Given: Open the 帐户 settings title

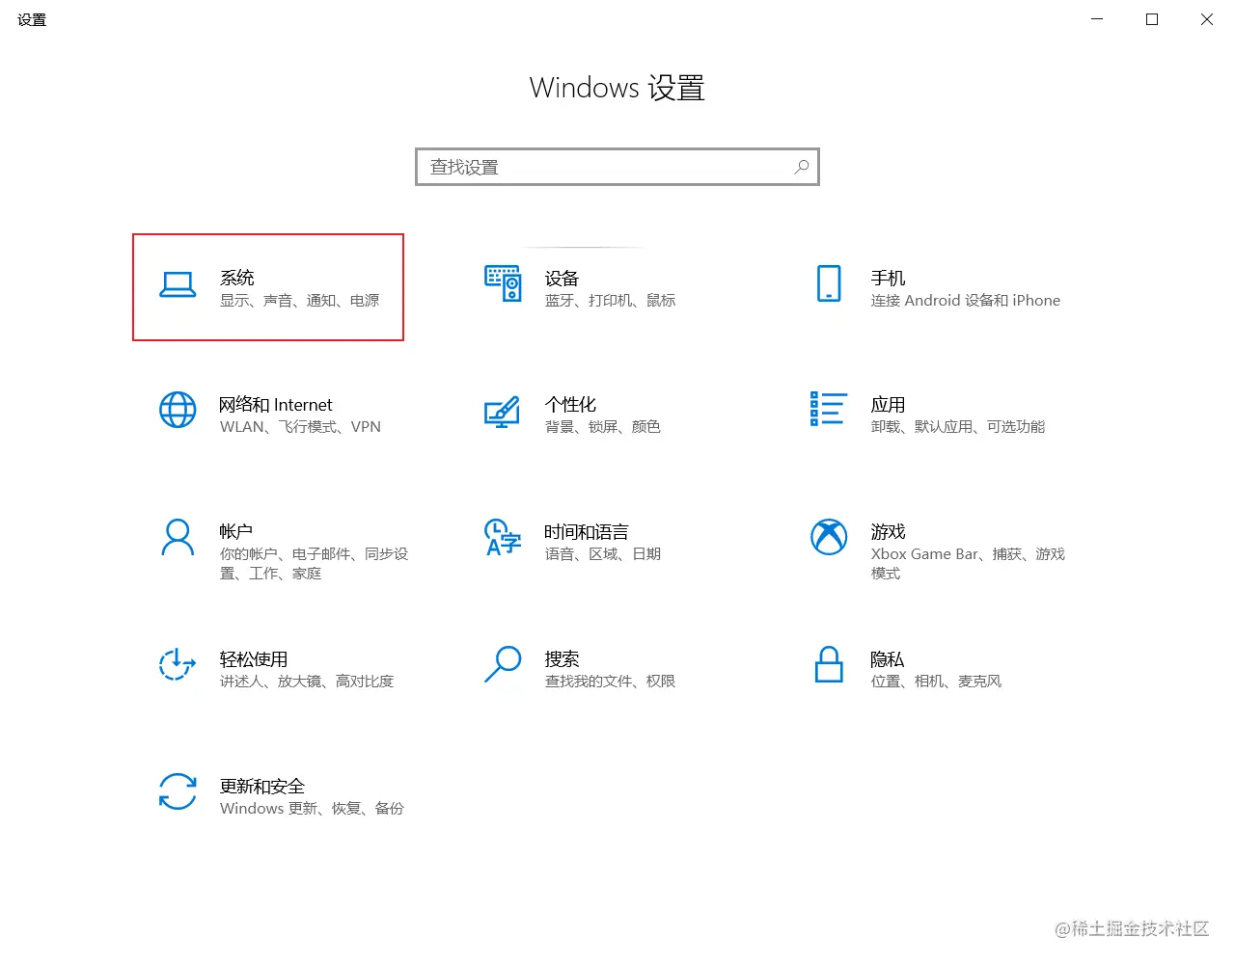Looking at the screenshot, I should click(236, 532).
